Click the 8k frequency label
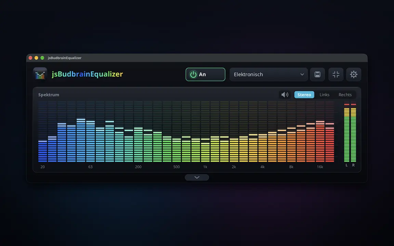This screenshot has height=246, width=394. pos(291,167)
